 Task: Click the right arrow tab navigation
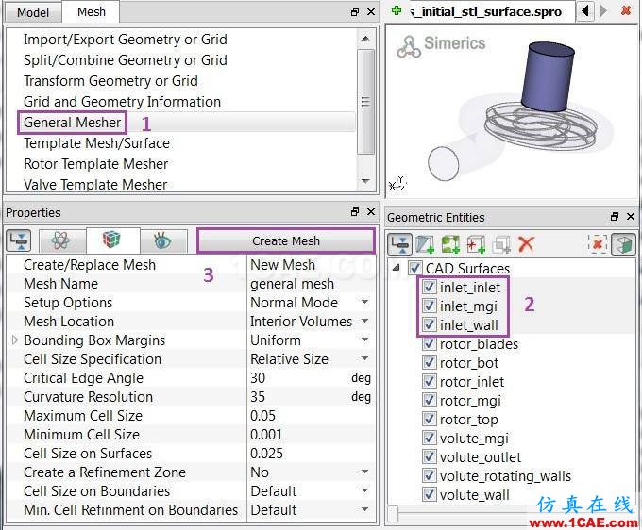(x=603, y=10)
